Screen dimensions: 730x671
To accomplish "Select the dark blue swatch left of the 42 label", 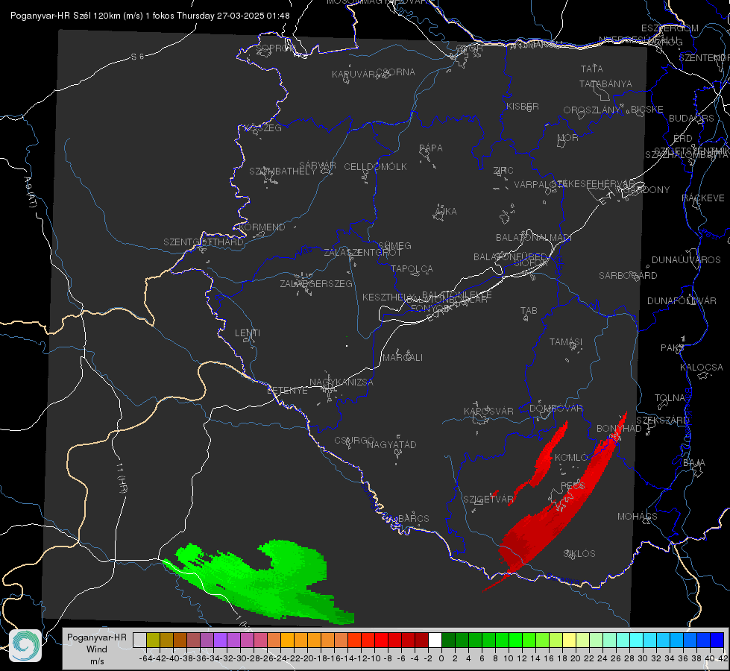I will pos(717,640).
